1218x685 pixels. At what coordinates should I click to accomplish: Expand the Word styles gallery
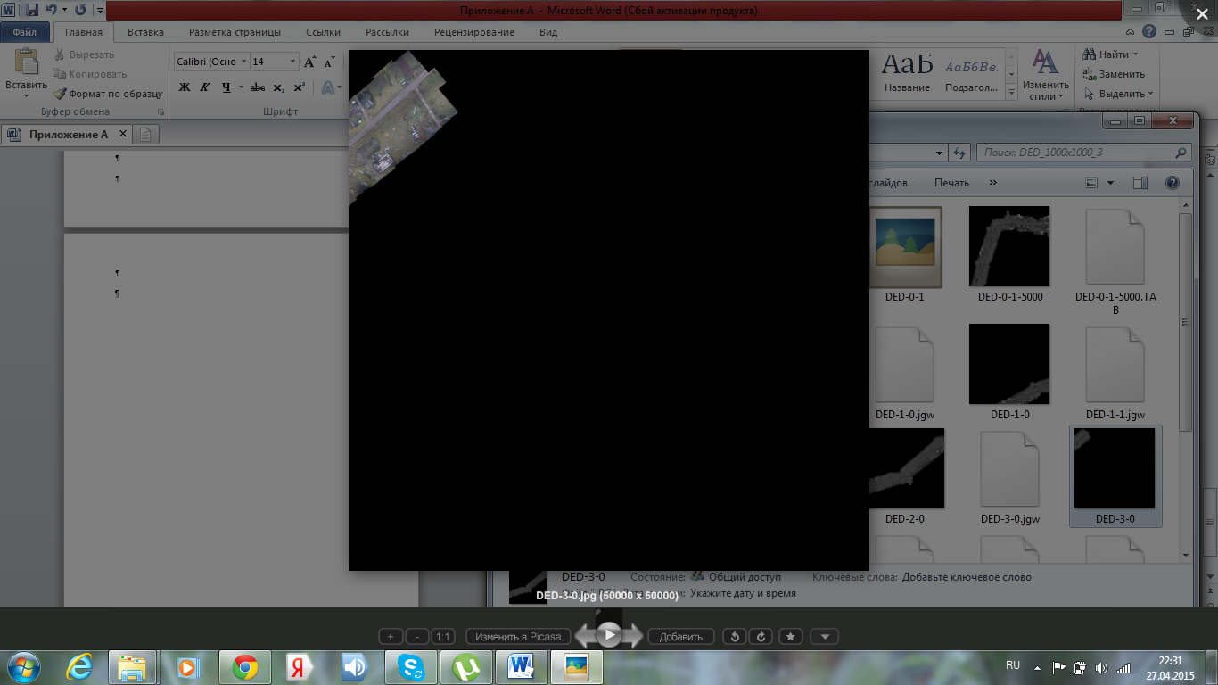1011,92
